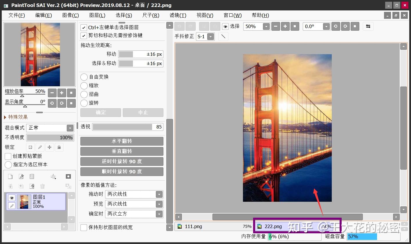The height and width of the screenshot is (244, 411).
Task: Click the layer mask icon
Action: pyautogui.click(x=68, y=177)
